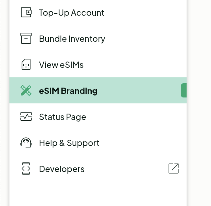Click blank area right of View eSIMs label
The image size is (211, 206).
pyautogui.click(x=135, y=64)
